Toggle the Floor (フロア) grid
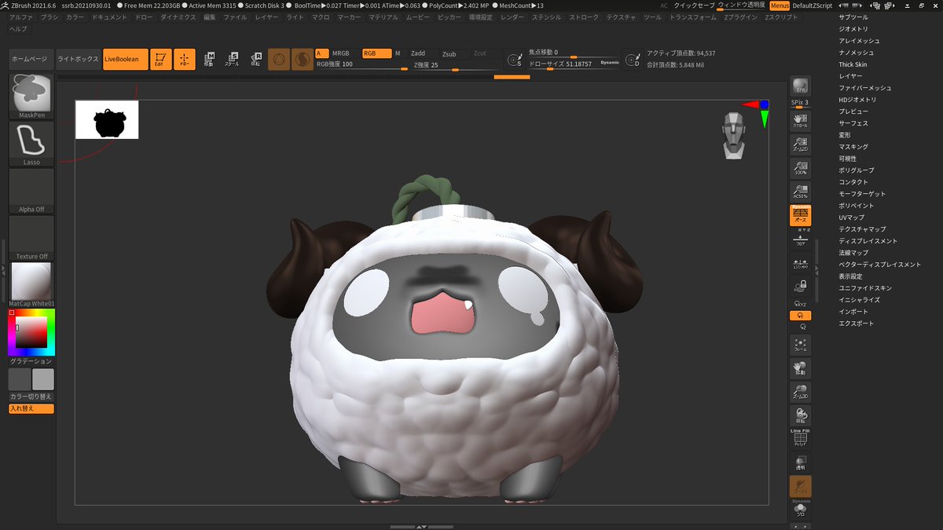943x530 pixels. [801, 241]
